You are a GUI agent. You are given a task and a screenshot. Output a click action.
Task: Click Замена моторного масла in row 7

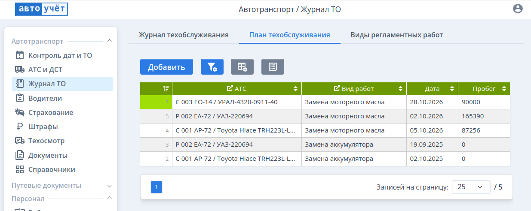pyautogui.click(x=354, y=102)
